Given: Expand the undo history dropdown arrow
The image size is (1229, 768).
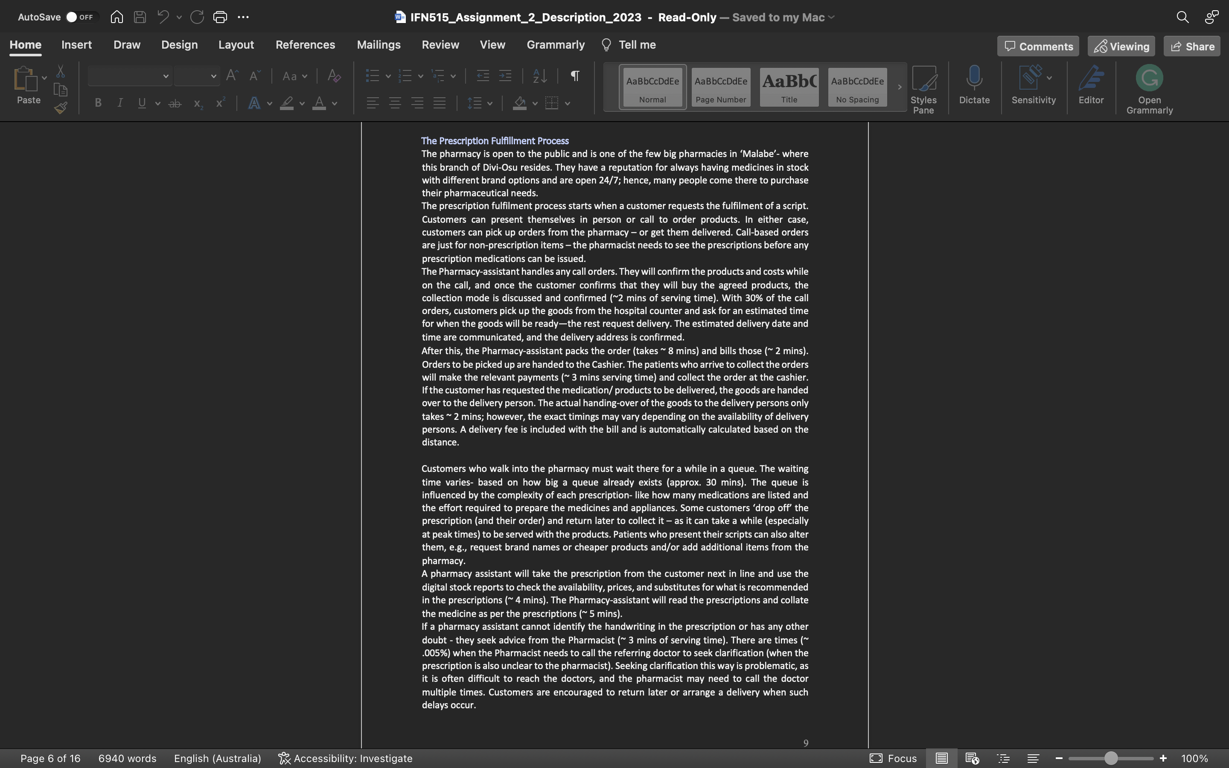Looking at the screenshot, I should (178, 17).
